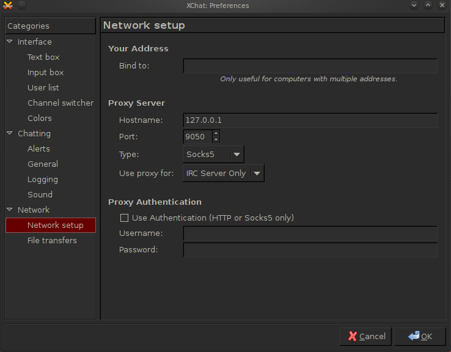Screen dimensions: 451x352
Task: Increase the proxy port with the up arrow
Action: click(x=216, y=133)
